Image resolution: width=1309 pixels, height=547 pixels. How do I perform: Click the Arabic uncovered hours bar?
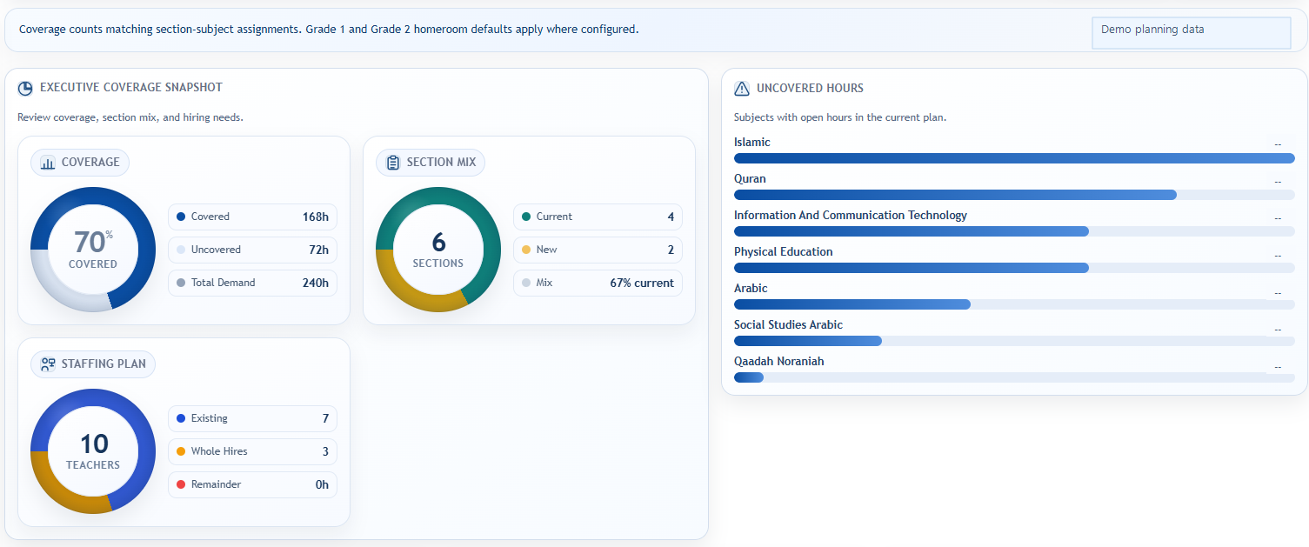tap(1014, 304)
